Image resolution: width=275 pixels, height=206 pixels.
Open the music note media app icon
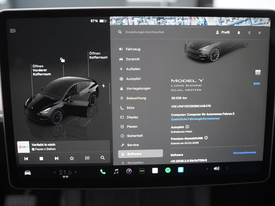pyautogui.click(x=116, y=171)
